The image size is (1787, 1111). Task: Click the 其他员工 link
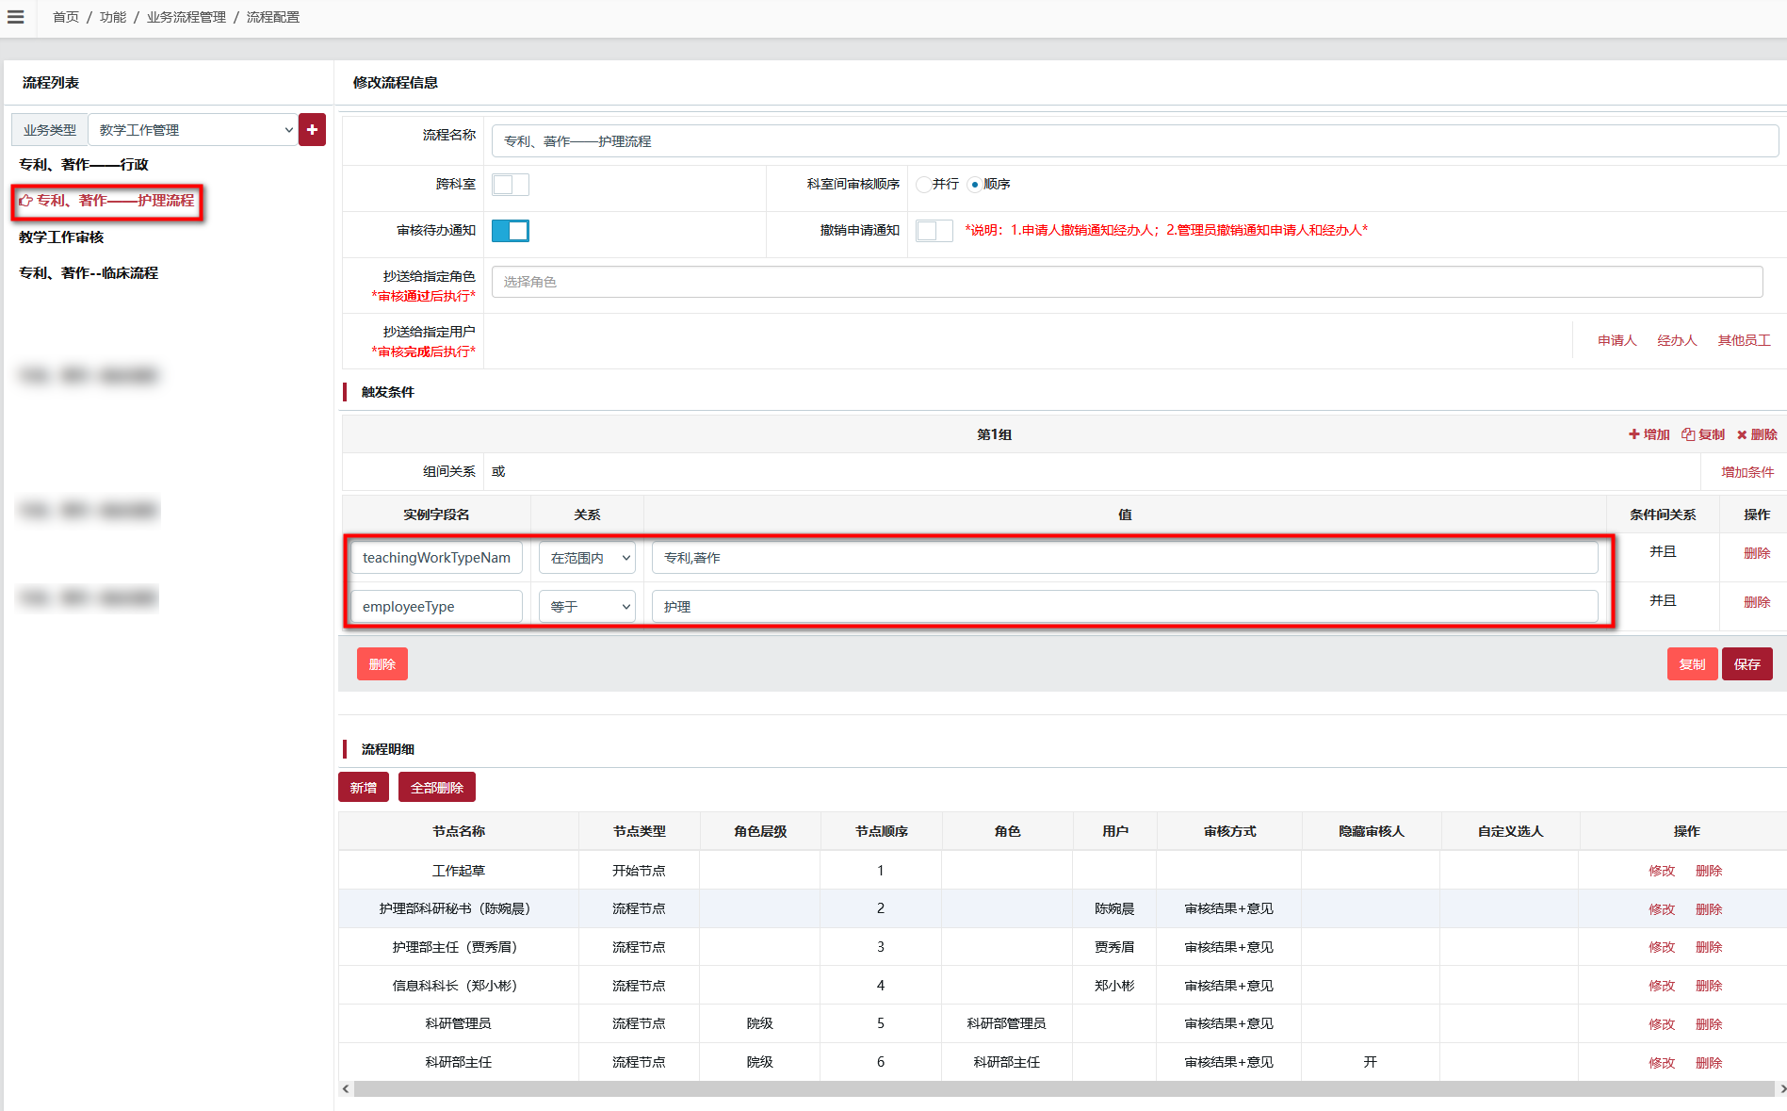(x=1744, y=340)
